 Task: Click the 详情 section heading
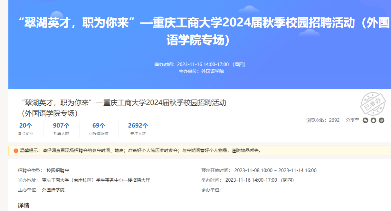click(x=24, y=205)
